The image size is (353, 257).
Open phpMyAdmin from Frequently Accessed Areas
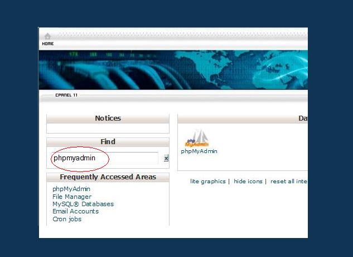click(71, 189)
